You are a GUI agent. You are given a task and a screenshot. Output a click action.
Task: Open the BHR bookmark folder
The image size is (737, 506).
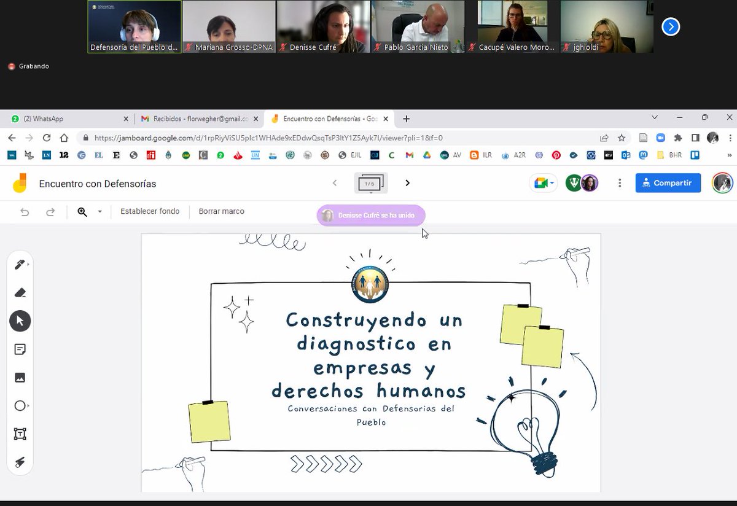tap(669, 155)
